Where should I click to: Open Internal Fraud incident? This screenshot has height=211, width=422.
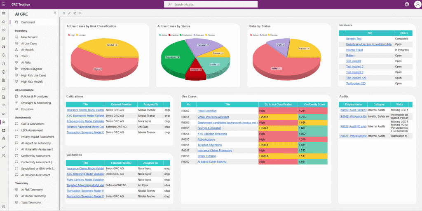[x=354, y=50]
